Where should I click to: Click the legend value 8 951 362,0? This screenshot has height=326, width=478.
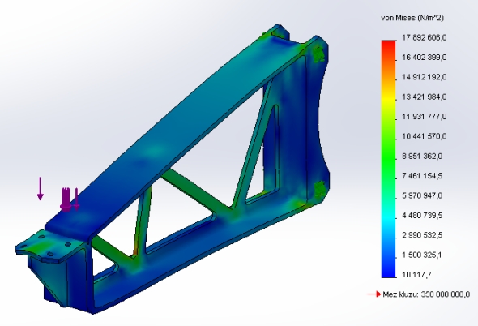[422, 156]
